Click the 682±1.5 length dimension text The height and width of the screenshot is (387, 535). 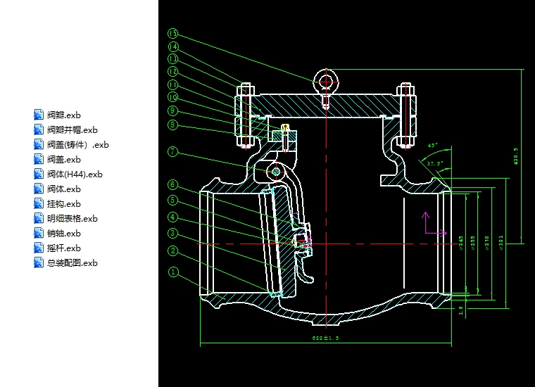pos(325,338)
